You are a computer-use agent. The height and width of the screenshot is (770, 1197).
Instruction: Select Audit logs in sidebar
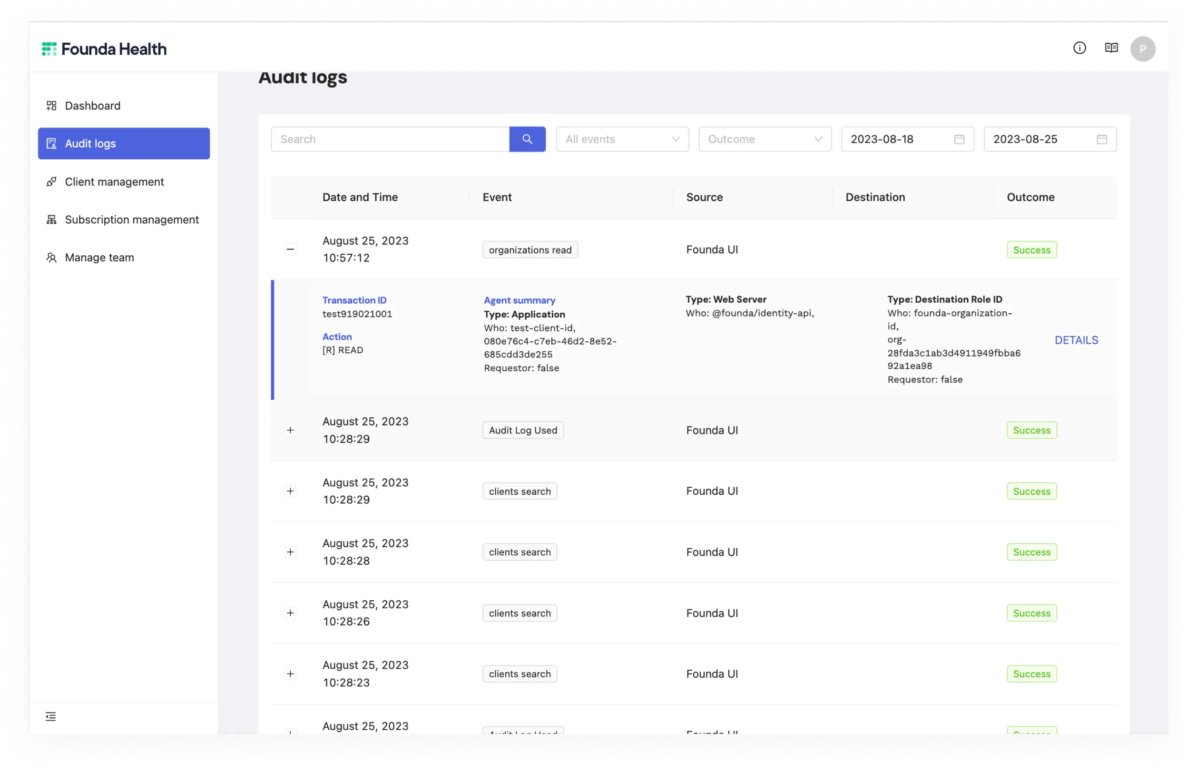(x=124, y=144)
